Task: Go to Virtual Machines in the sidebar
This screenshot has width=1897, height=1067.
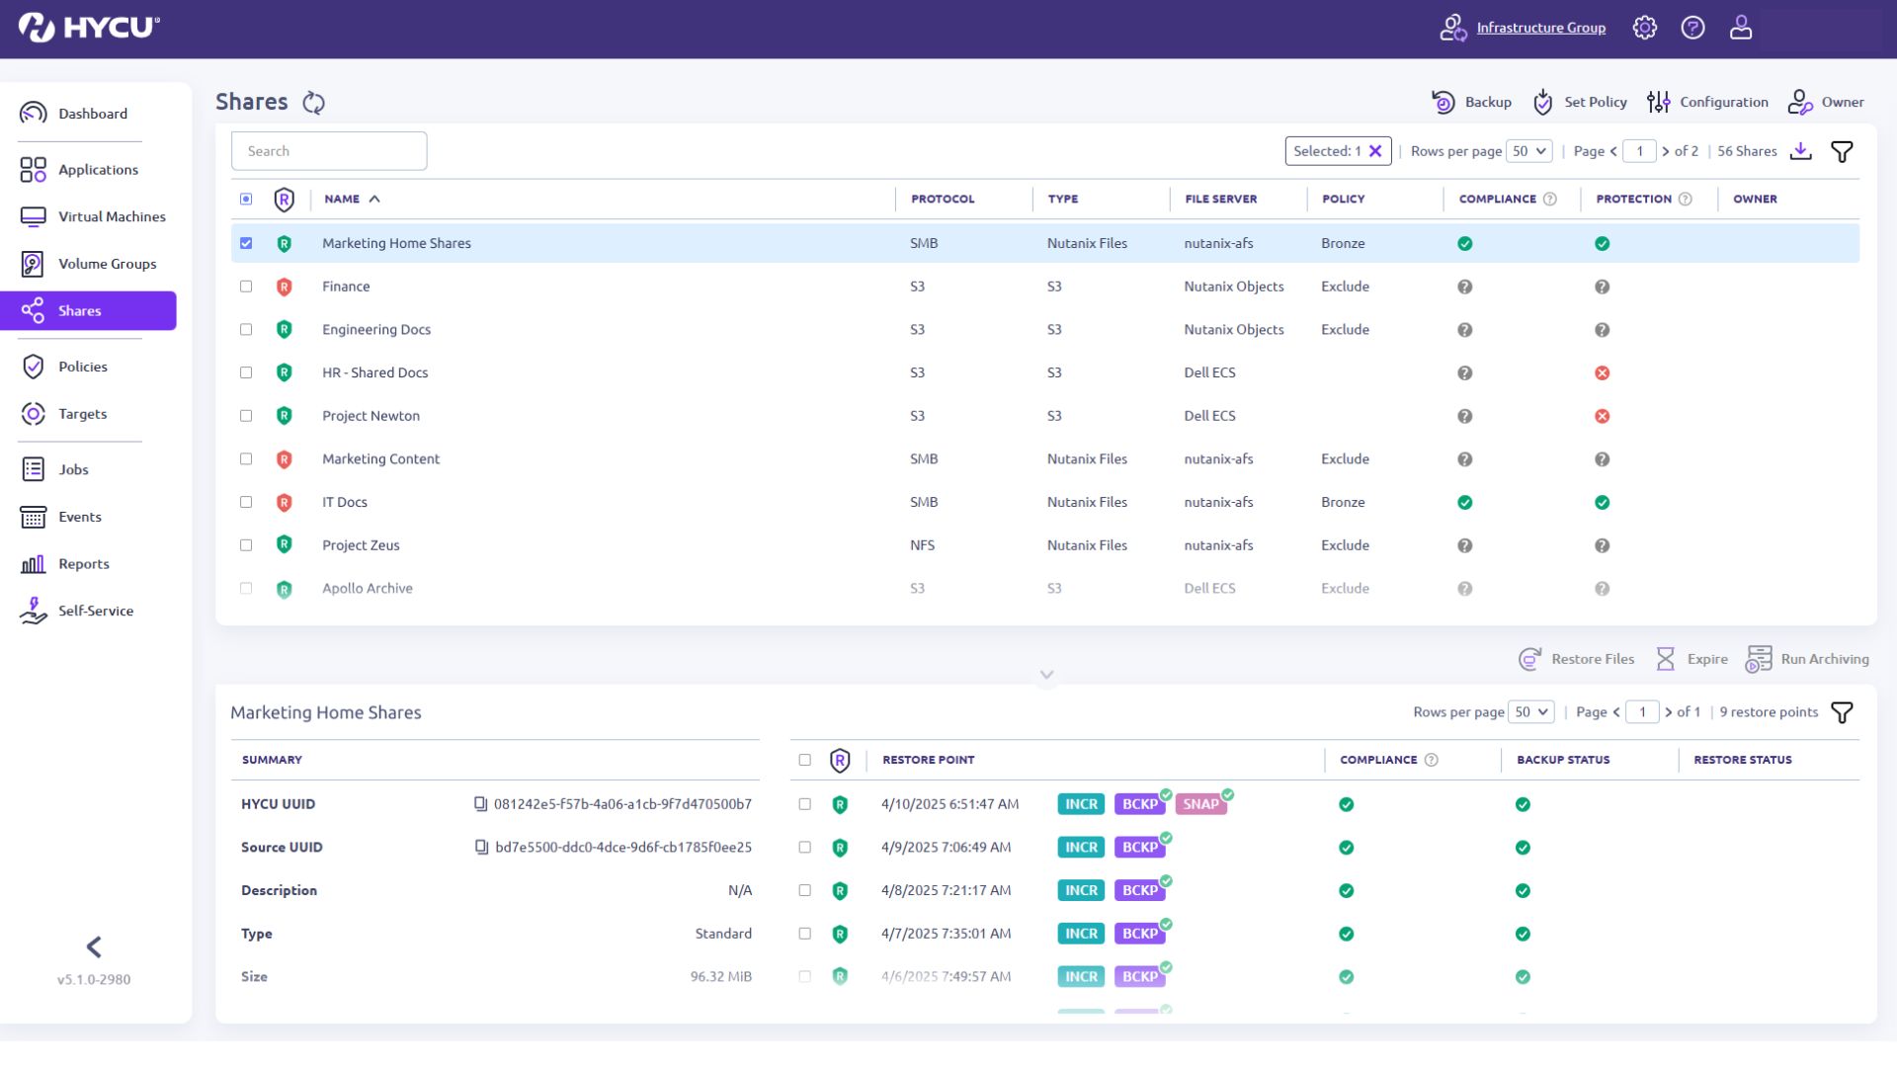Action: coord(111,216)
